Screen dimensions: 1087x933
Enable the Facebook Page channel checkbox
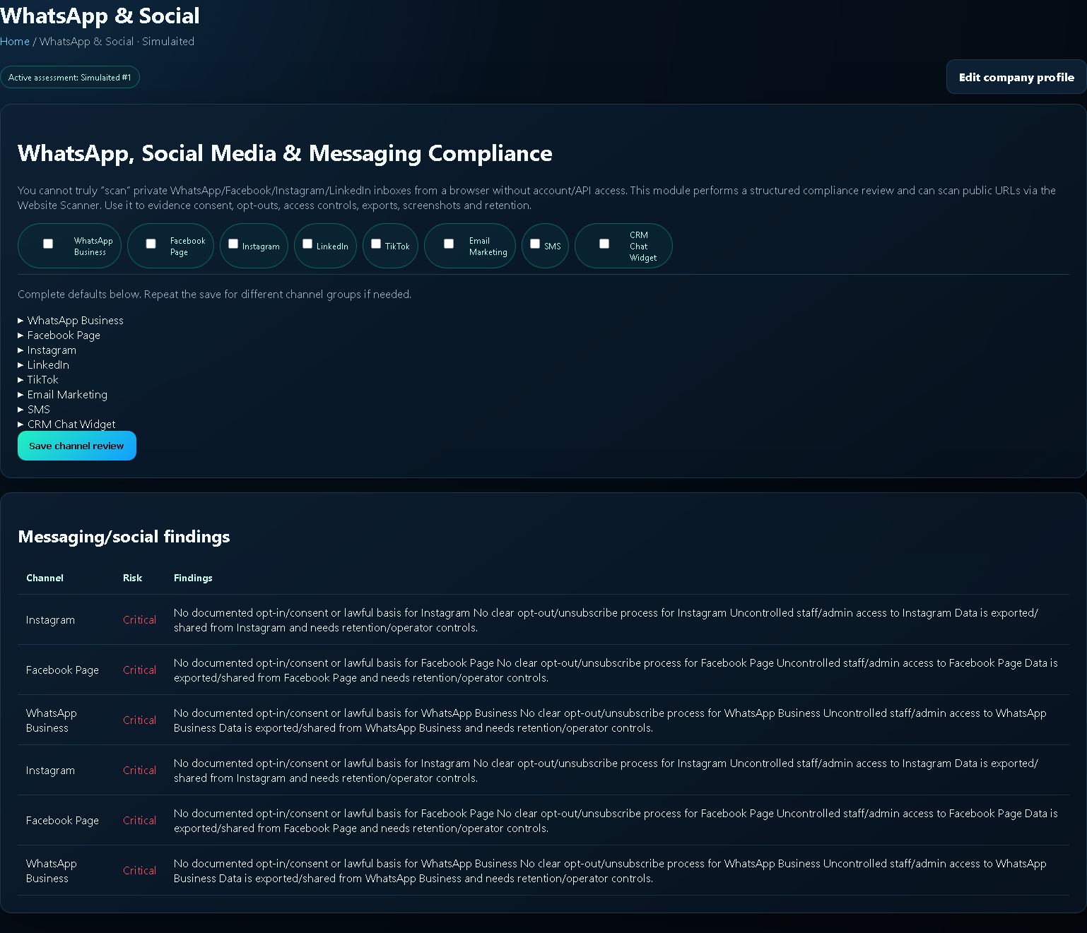point(151,244)
